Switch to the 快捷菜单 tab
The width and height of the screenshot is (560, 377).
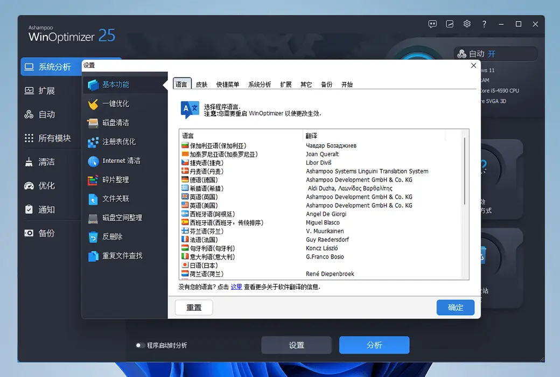point(228,85)
